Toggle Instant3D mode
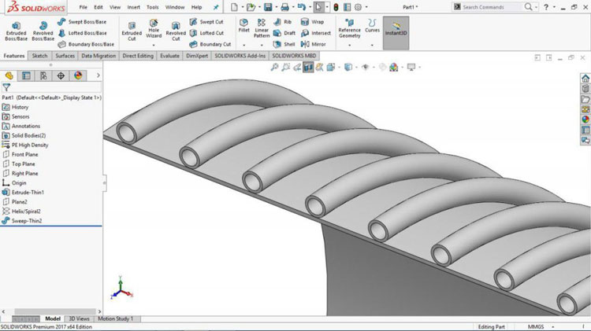Image resolution: width=591 pixels, height=331 pixels. [x=396, y=31]
